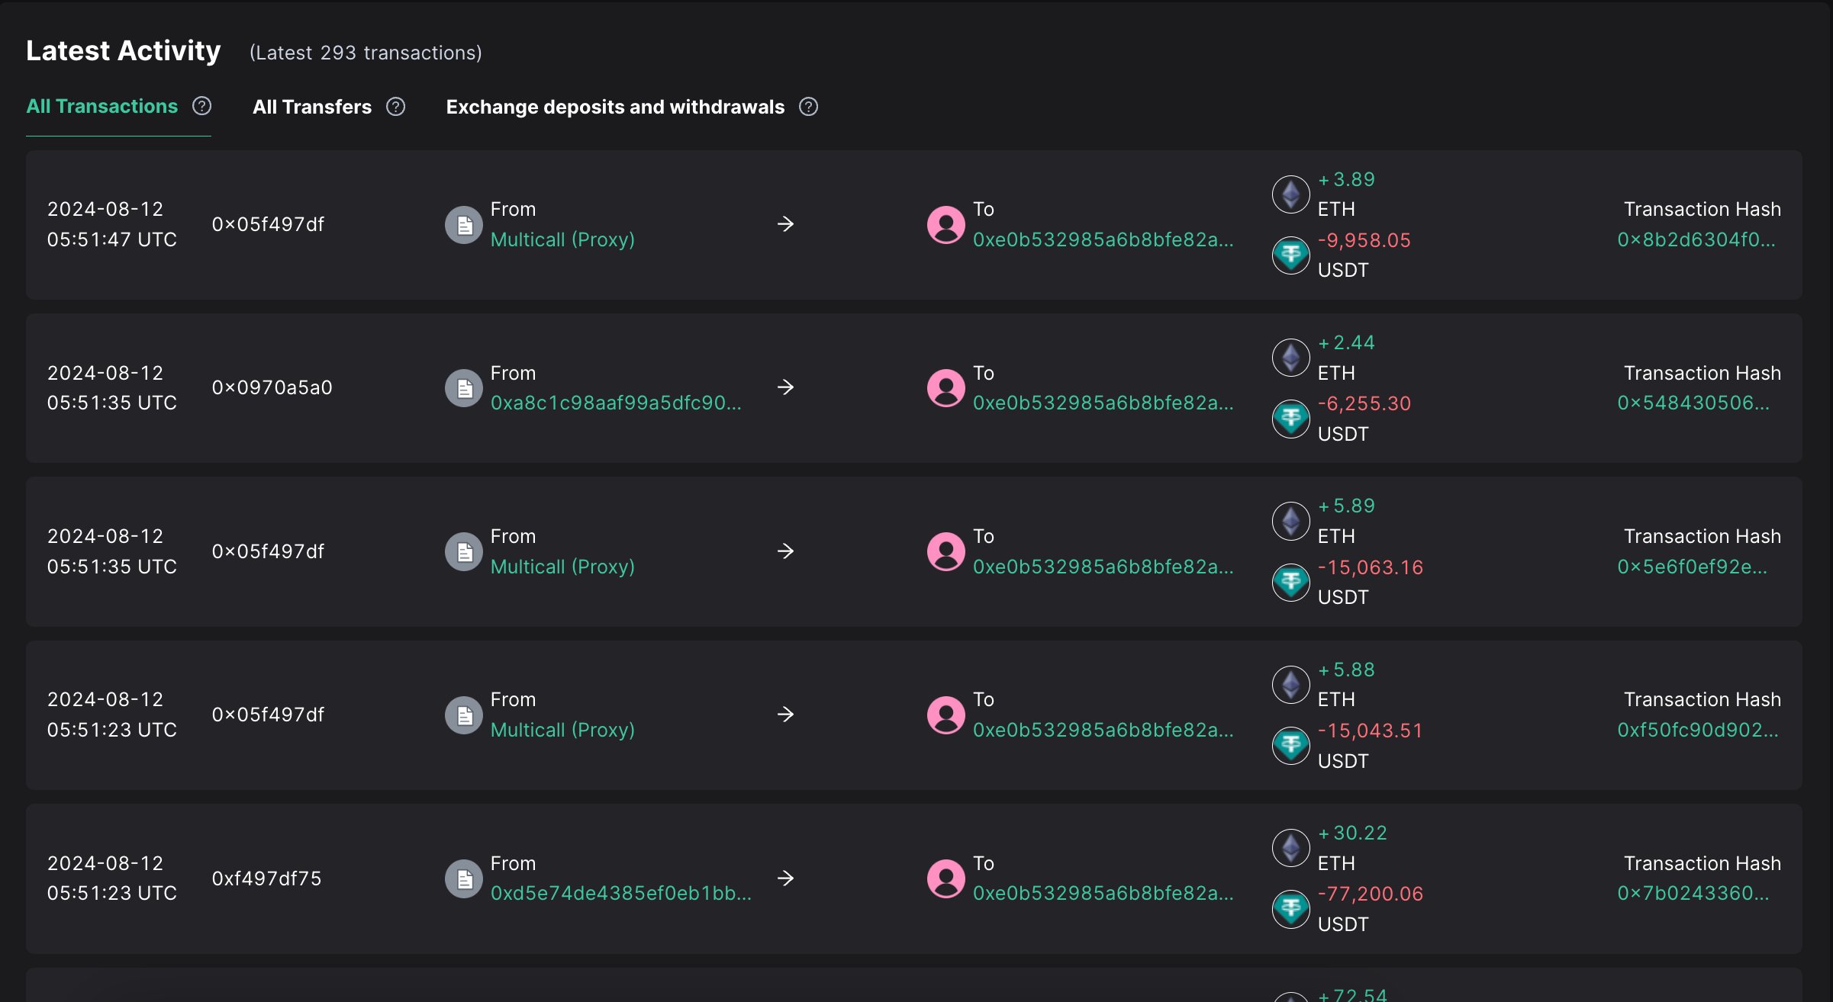
Task: Click arrow icon in the 05:51:47 transaction row
Action: (785, 224)
